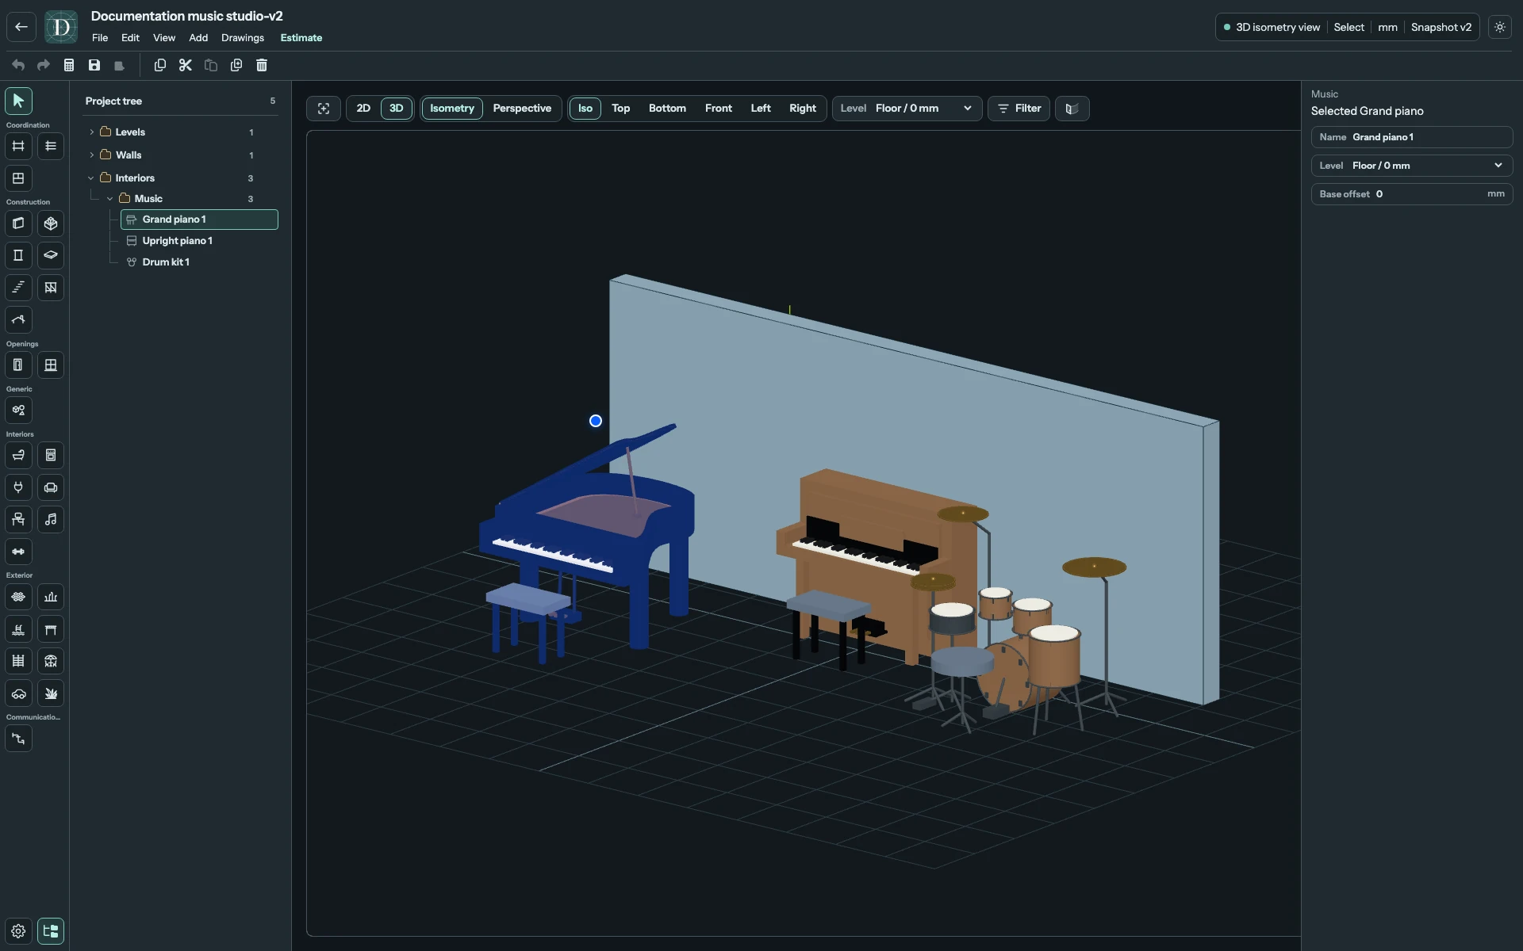Select the Iso view orientation
1523x951 pixels.
coord(585,109)
